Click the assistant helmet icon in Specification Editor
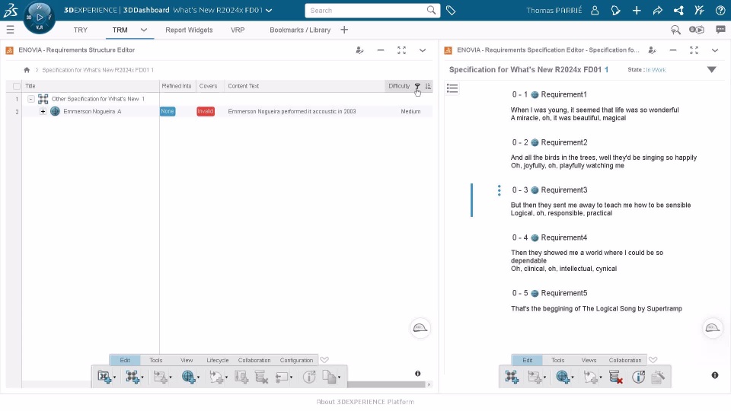The width and height of the screenshot is (731, 411). [713, 328]
